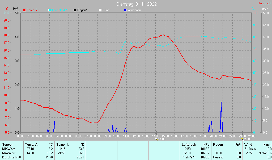Viewport: 272px width, 160px height.
Task: Click the indoor minimum value 23.3
Action: coord(81,149)
